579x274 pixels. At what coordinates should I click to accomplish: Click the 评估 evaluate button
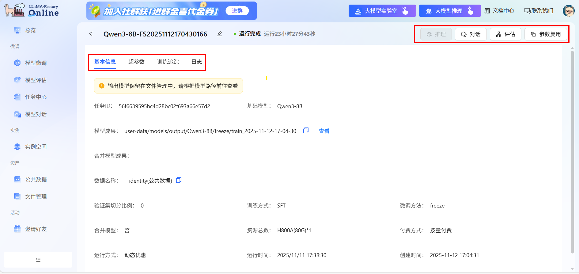click(x=505, y=34)
